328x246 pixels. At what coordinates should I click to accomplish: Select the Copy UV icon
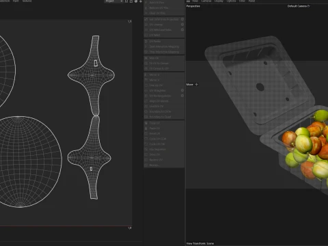(x=146, y=123)
